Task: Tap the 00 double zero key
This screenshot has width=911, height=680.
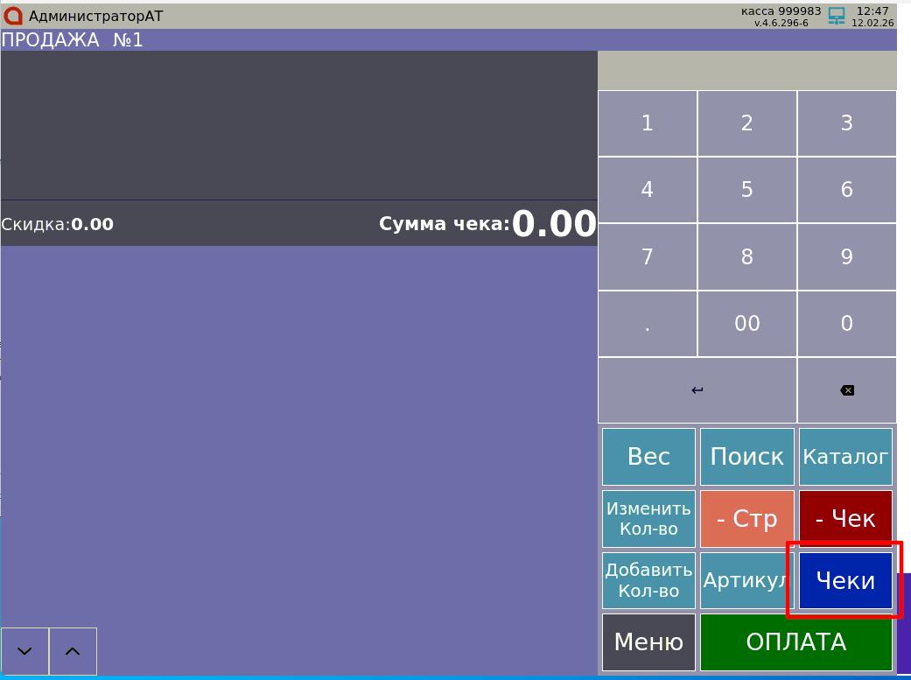Action: coord(746,324)
